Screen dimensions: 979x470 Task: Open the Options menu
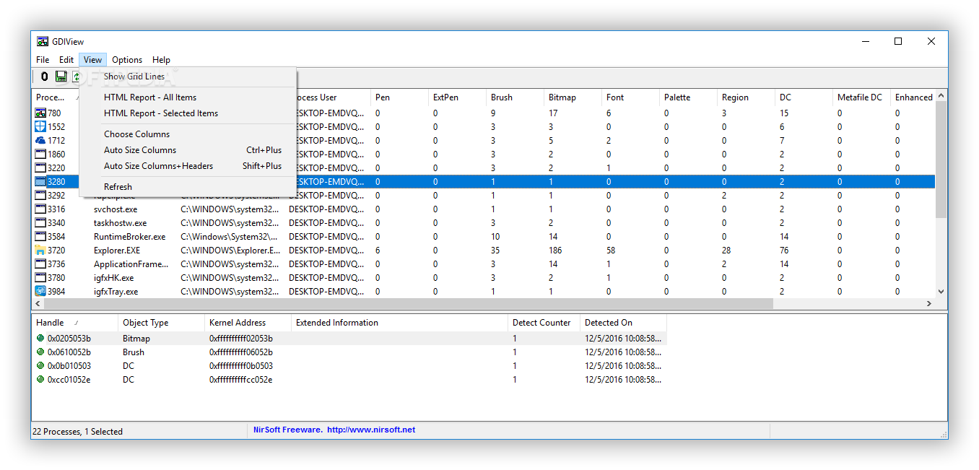pyautogui.click(x=127, y=60)
